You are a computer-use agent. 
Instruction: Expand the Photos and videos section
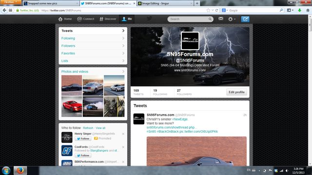pos(93,71)
